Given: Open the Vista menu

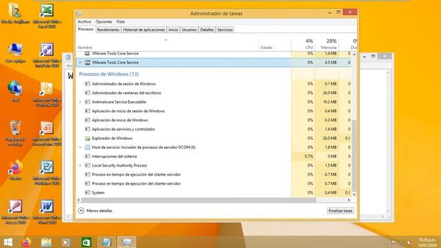Looking at the screenshot, I should (x=121, y=21).
